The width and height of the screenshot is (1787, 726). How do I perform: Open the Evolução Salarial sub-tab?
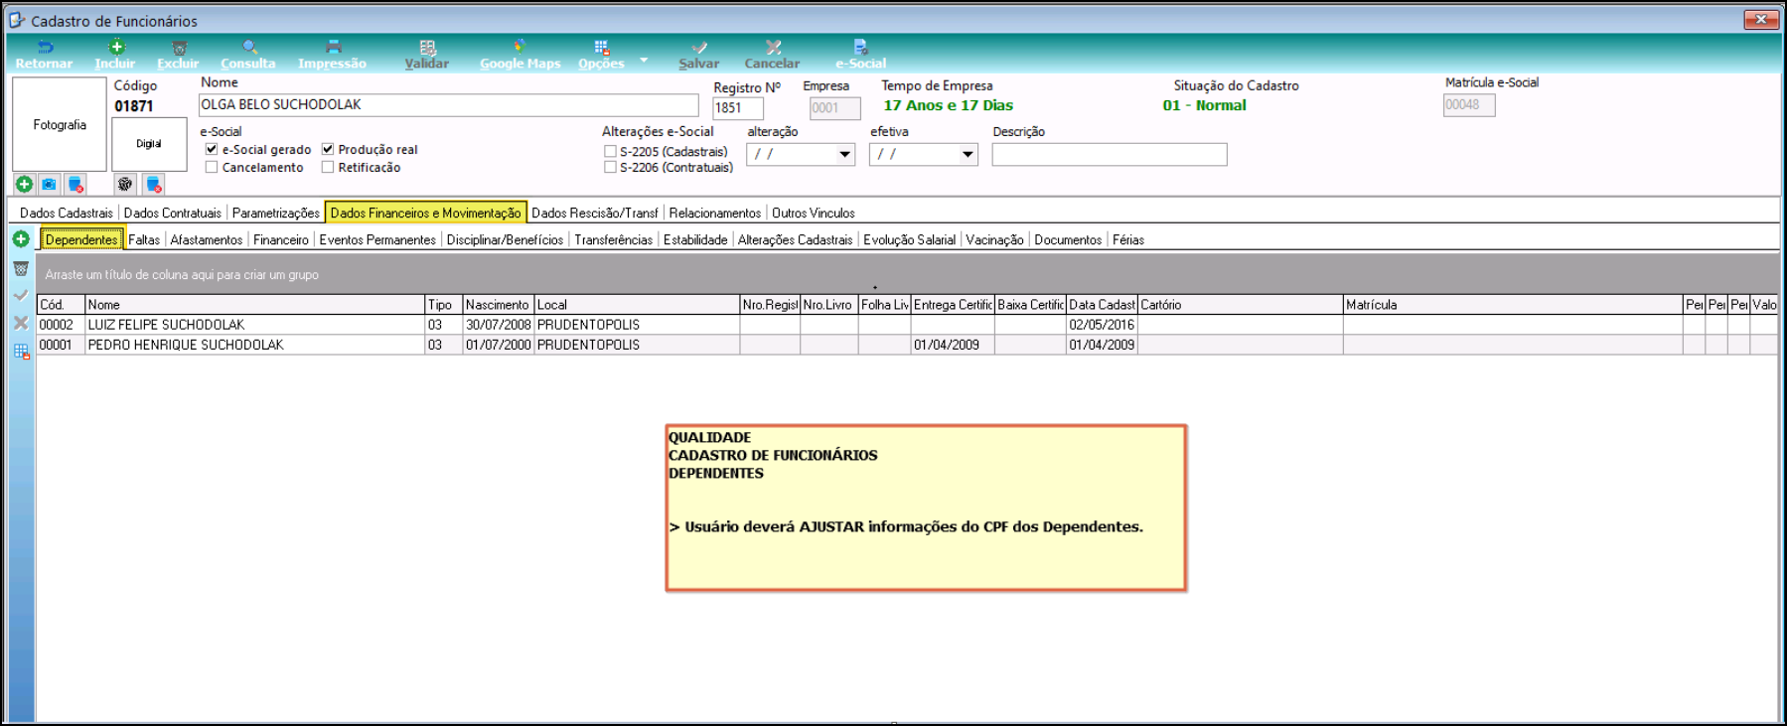pyautogui.click(x=909, y=239)
